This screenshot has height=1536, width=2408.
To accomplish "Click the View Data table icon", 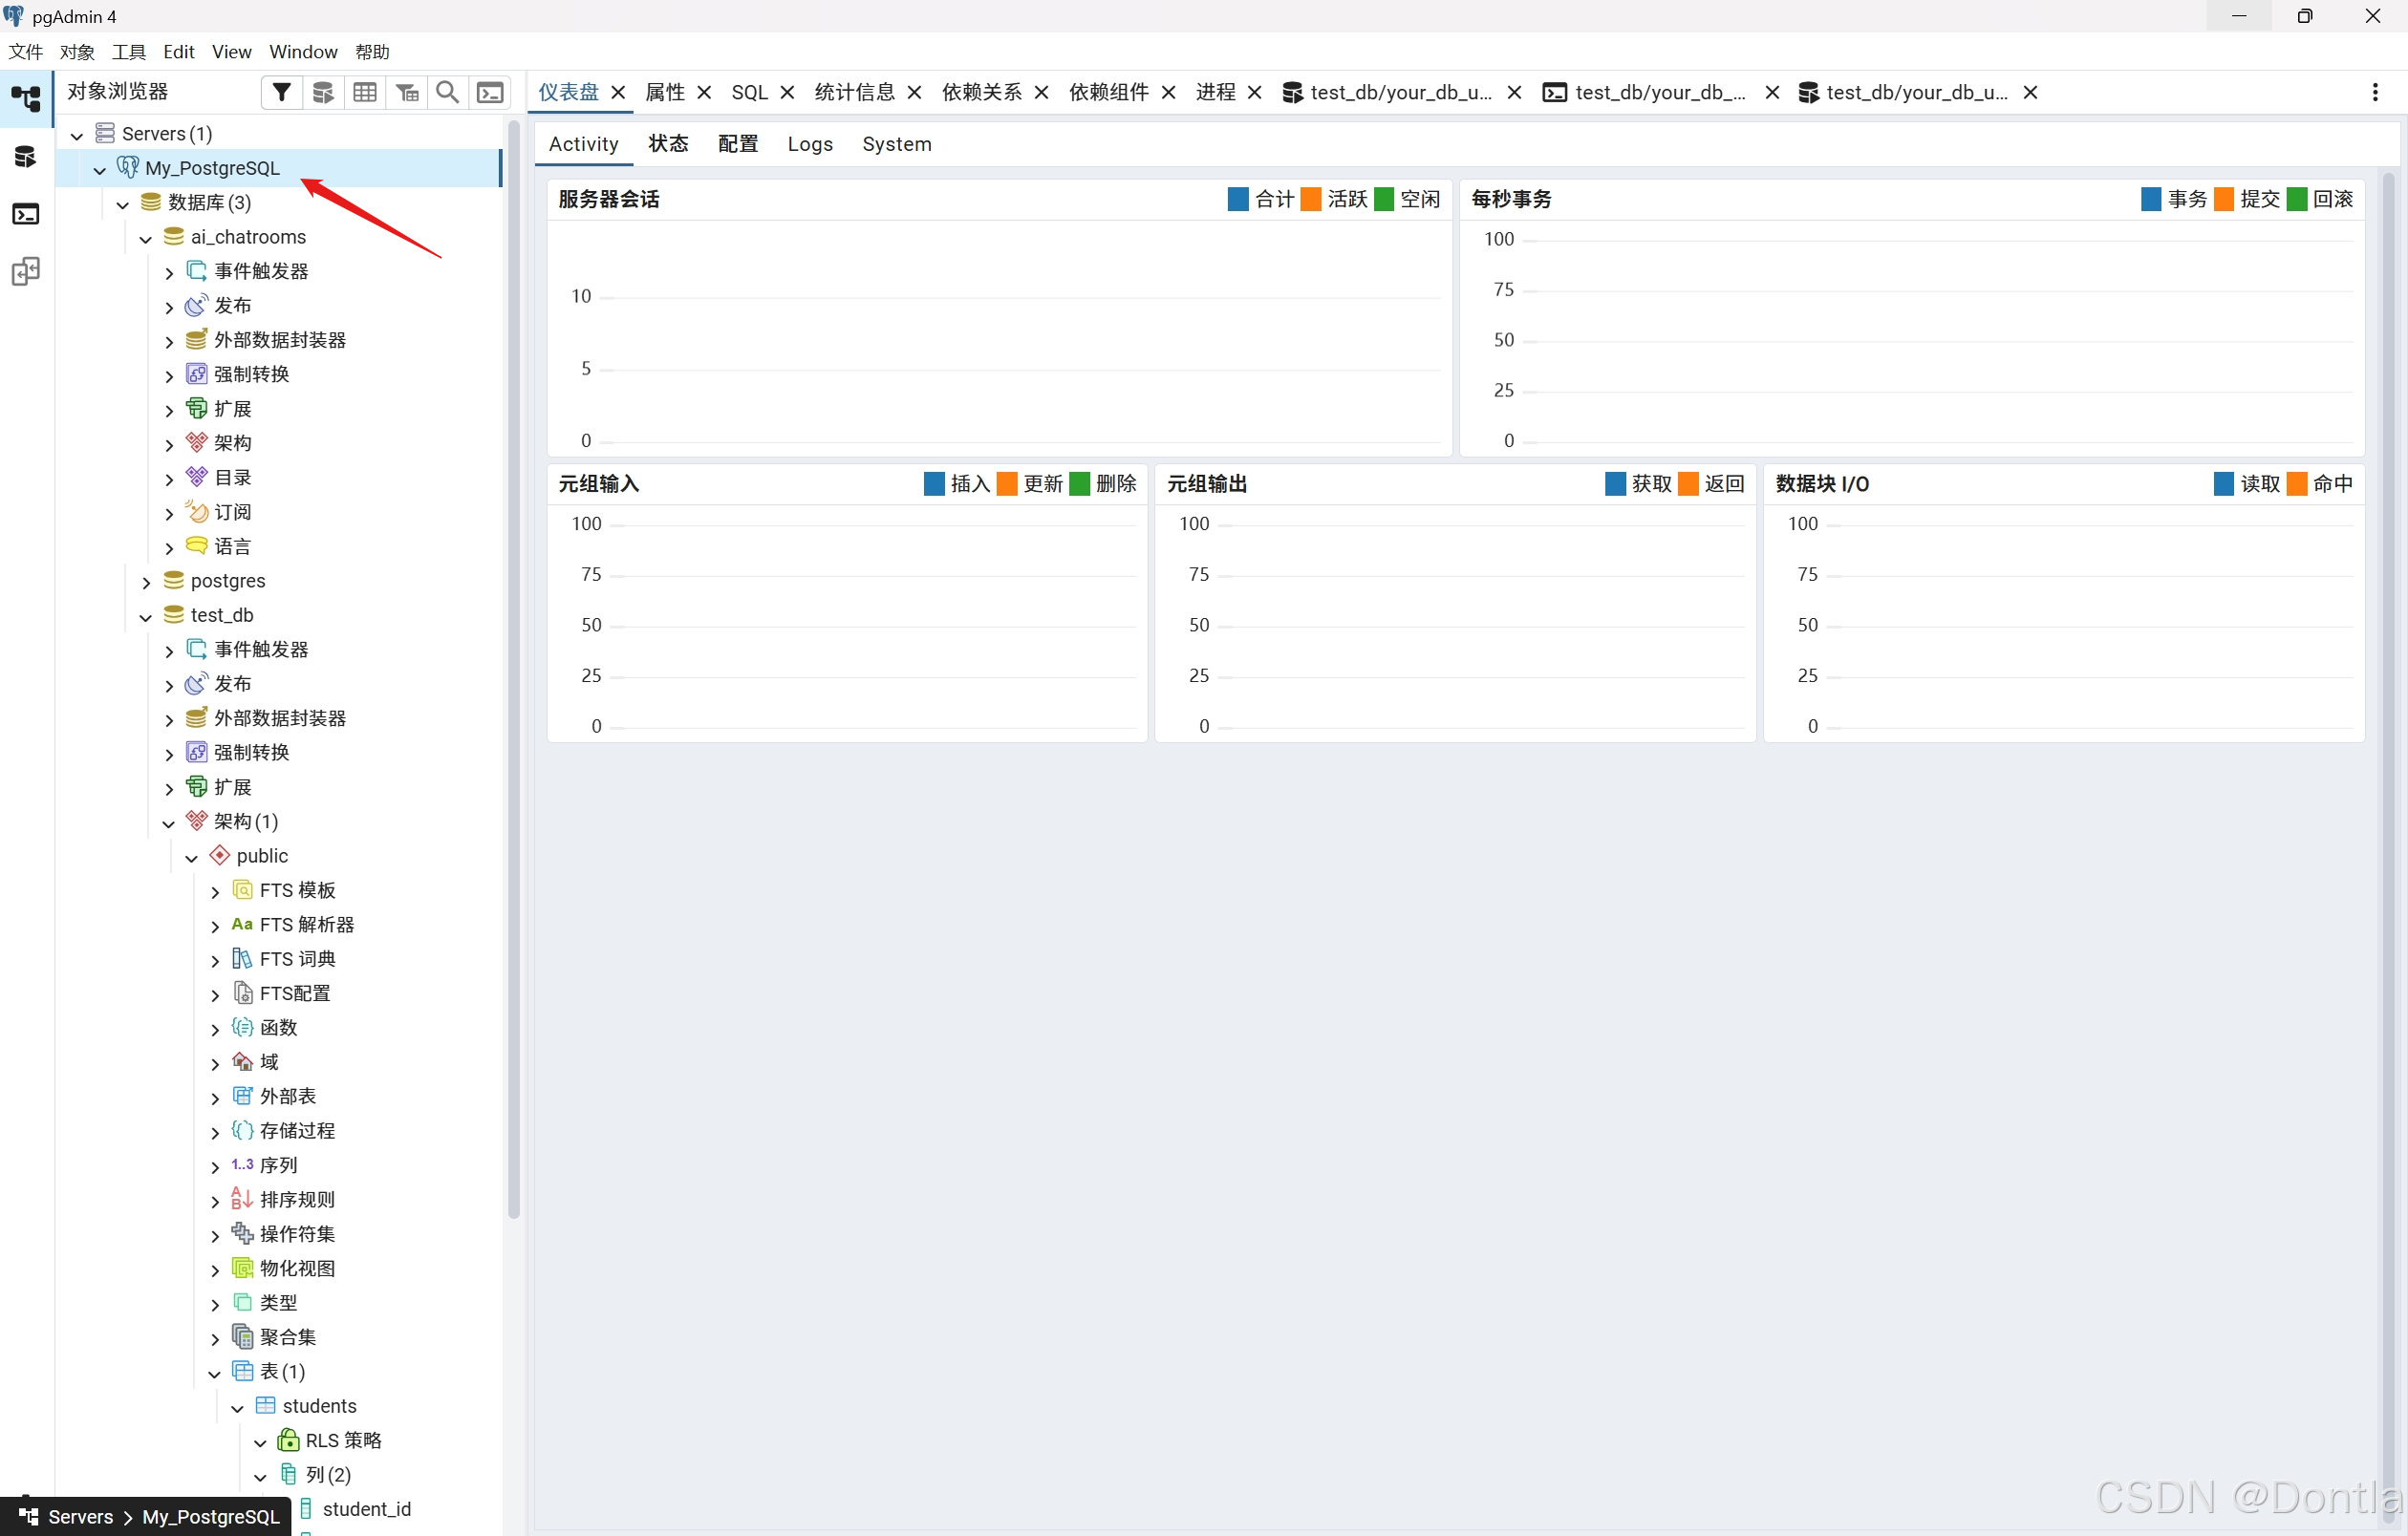I will tap(365, 92).
